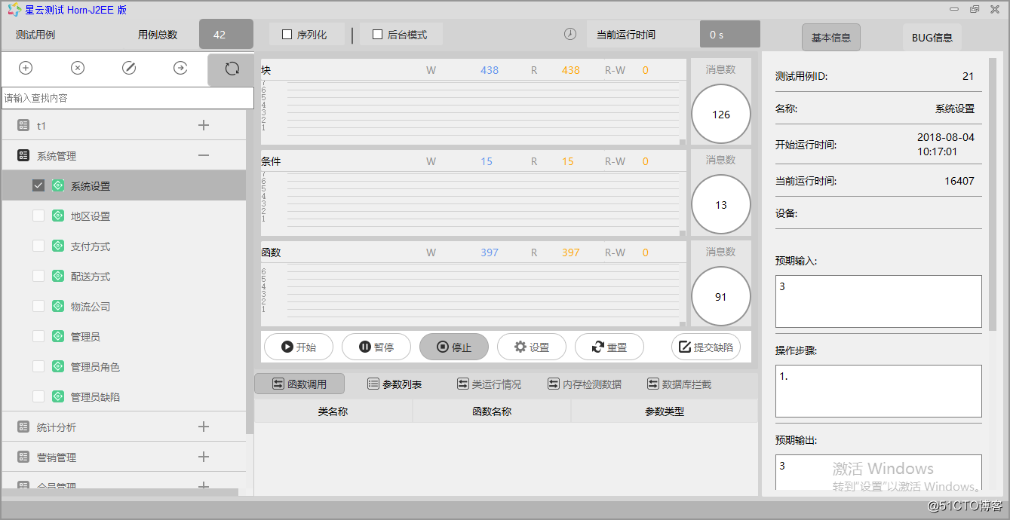This screenshot has width=1010, height=520.
Task: Click the list icon beside 系统管理 group
Action: click(23, 156)
